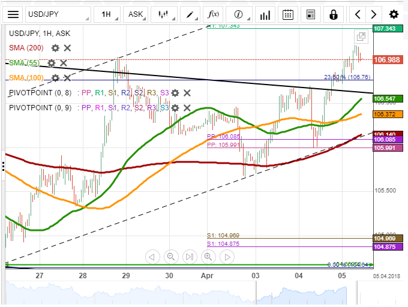408x307 pixels.
Task: Open the hamburger main menu
Action: 13,14
